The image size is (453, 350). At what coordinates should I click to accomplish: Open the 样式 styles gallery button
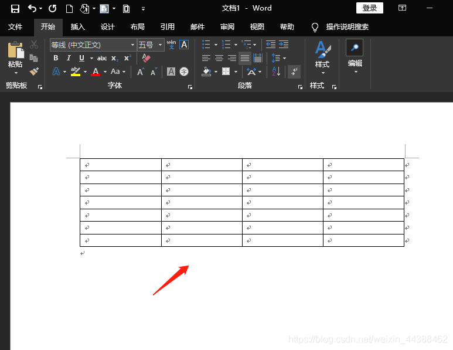[x=322, y=57]
